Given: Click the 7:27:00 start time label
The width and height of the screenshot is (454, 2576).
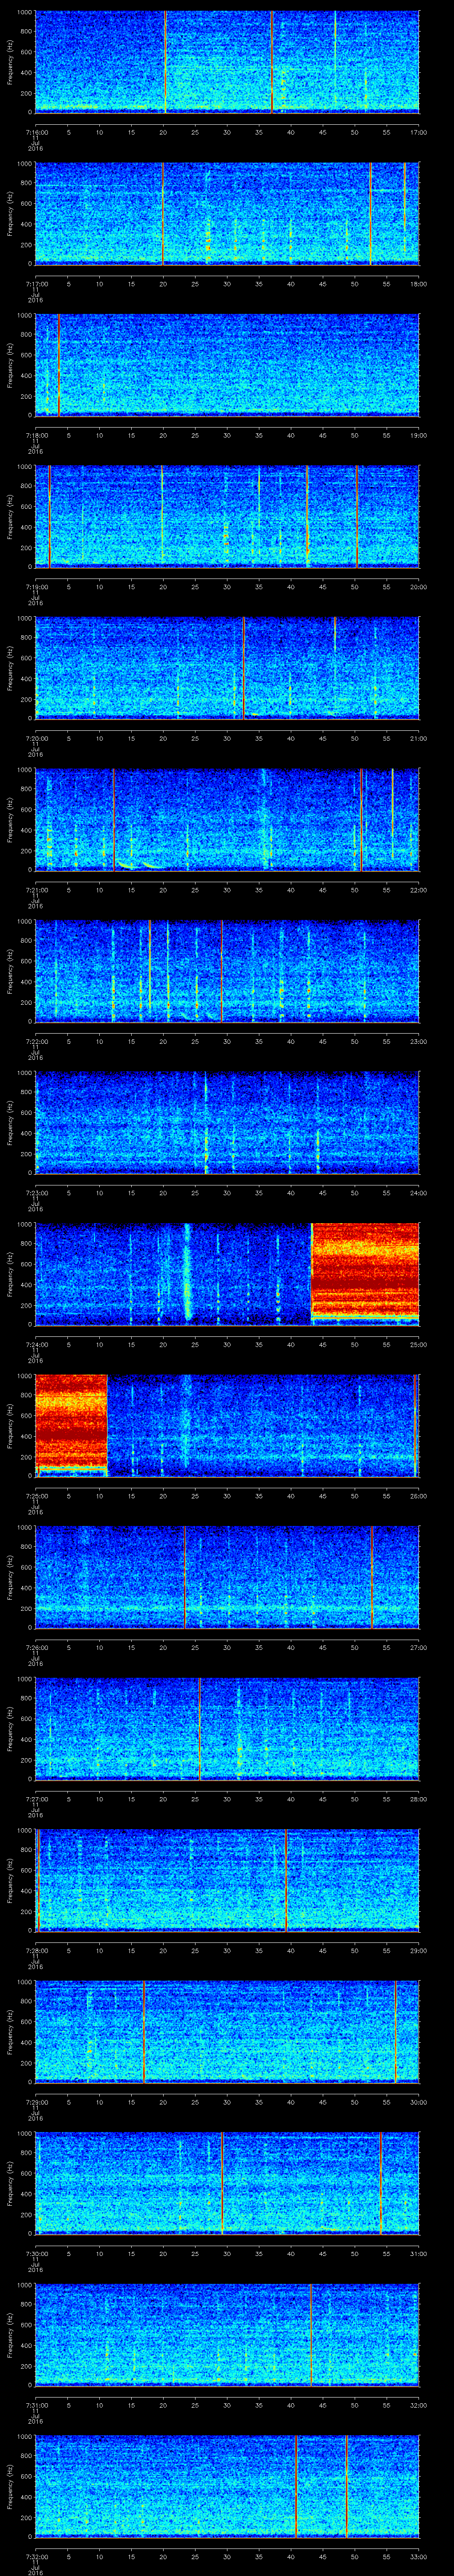Looking at the screenshot, I should (x=36, y=1799).
